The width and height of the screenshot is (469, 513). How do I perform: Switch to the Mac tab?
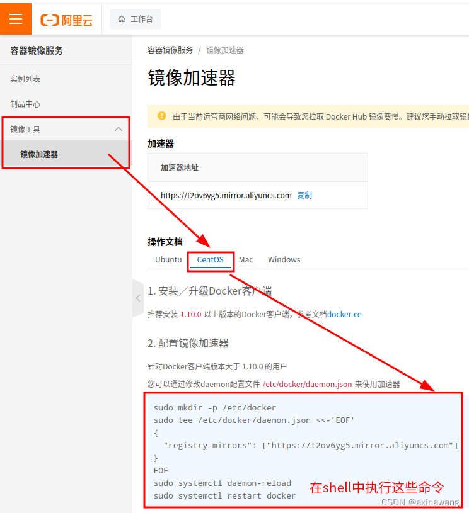(x=246, y=260)
